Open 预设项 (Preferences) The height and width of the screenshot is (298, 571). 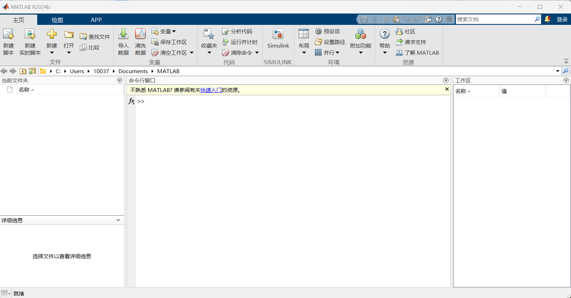(x=327, y=31)
